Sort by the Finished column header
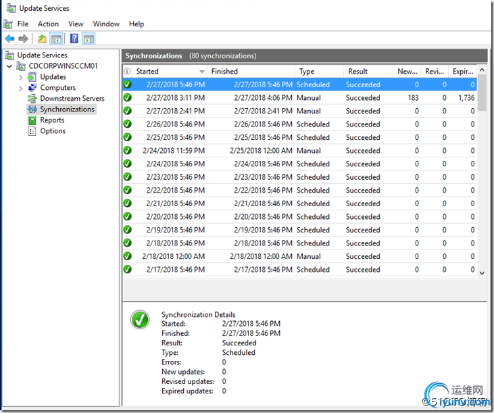 (251, 72)
